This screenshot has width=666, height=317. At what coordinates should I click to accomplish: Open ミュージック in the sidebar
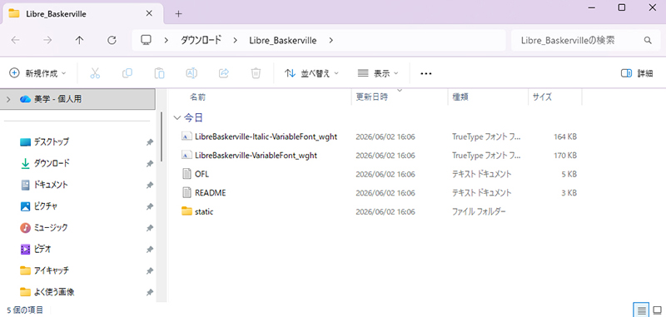(x=51, y=228)
